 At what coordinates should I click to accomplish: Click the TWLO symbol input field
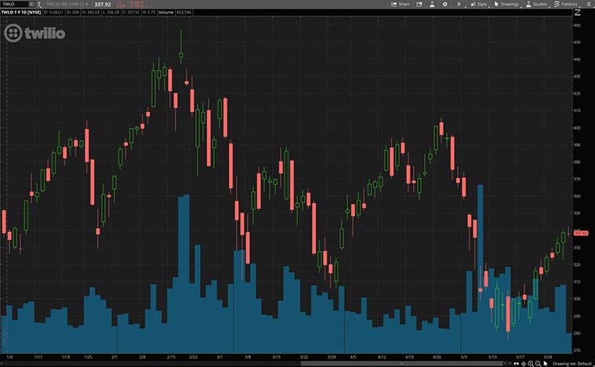pos(13,4)
